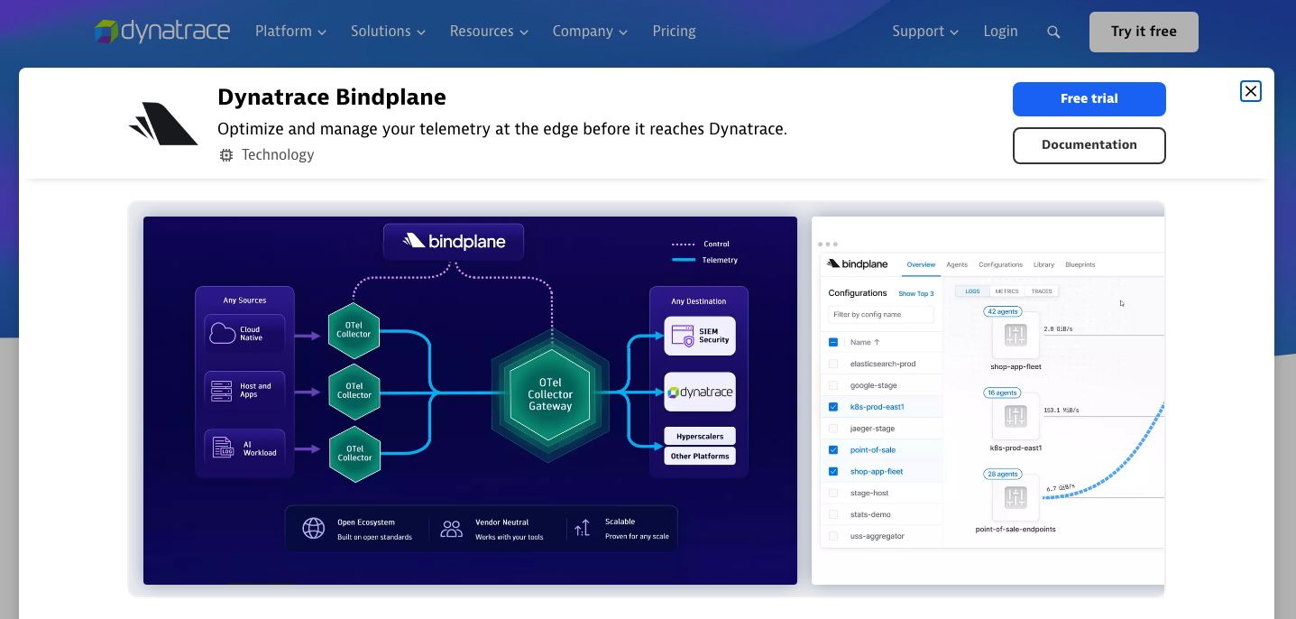
Task: Select the METRICS telemetry tab
Action: (x=1006, y=291)
